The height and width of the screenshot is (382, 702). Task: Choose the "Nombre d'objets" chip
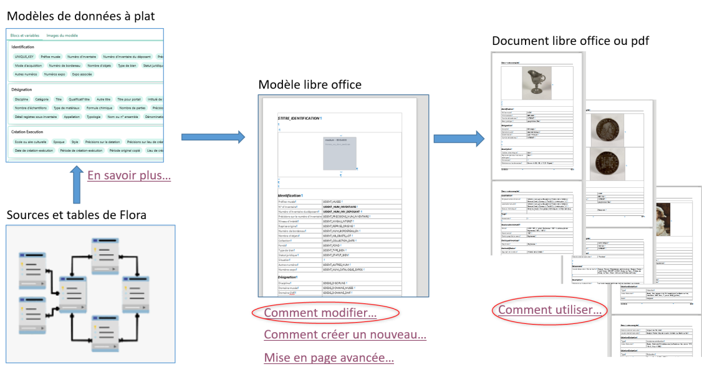99,66
